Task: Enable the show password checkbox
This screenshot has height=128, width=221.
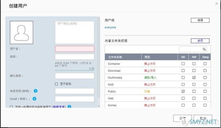Action: pyautogui.click(x=56, y=84)
